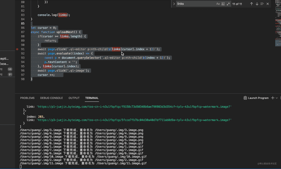Screen dimensions: 281x169
Task: Select the Launch Program terminal label
Action: point(258,98)
